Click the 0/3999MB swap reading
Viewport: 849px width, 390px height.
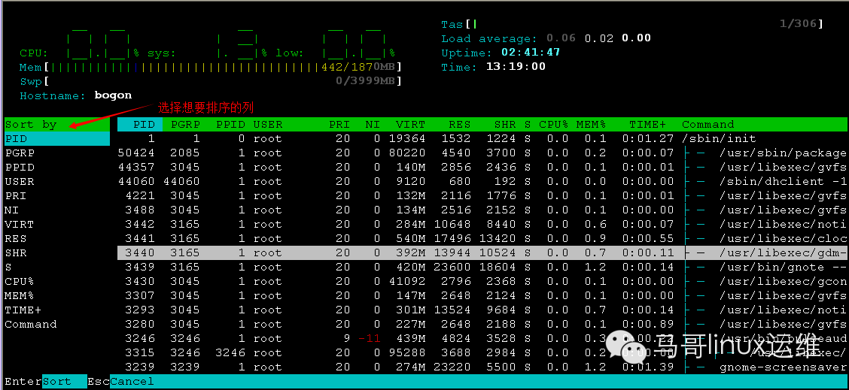(x=366, y=82)
